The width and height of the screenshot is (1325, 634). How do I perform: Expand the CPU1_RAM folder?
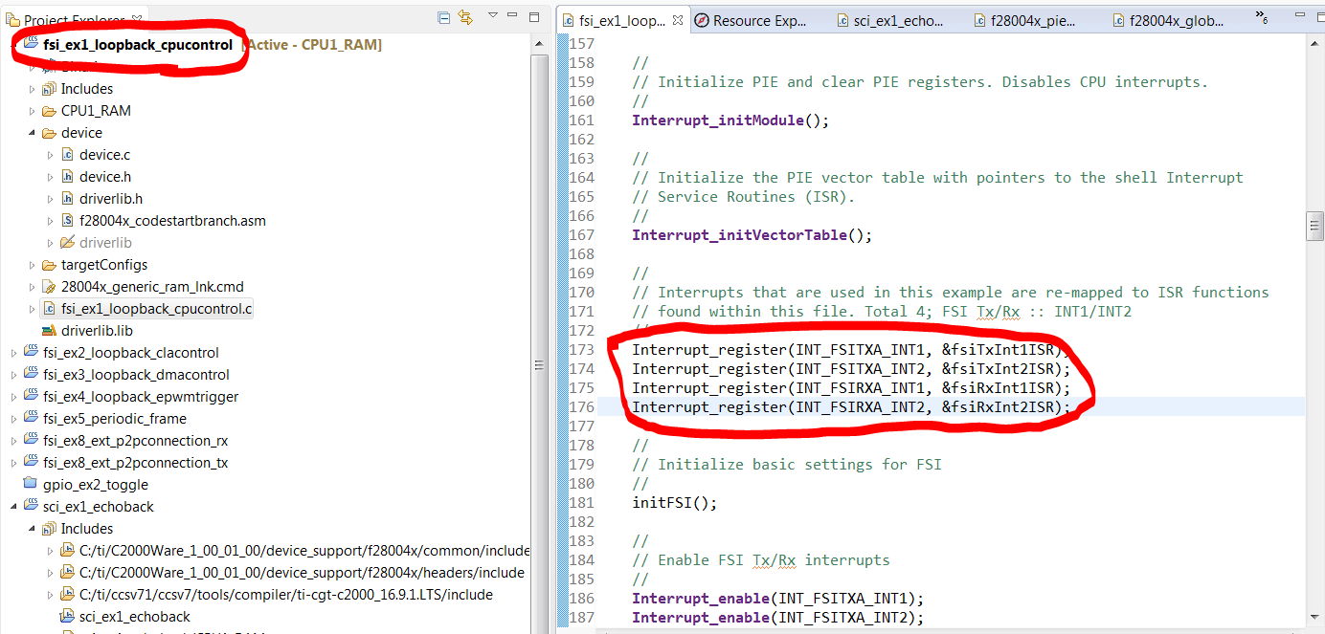(x=33, y=111)
